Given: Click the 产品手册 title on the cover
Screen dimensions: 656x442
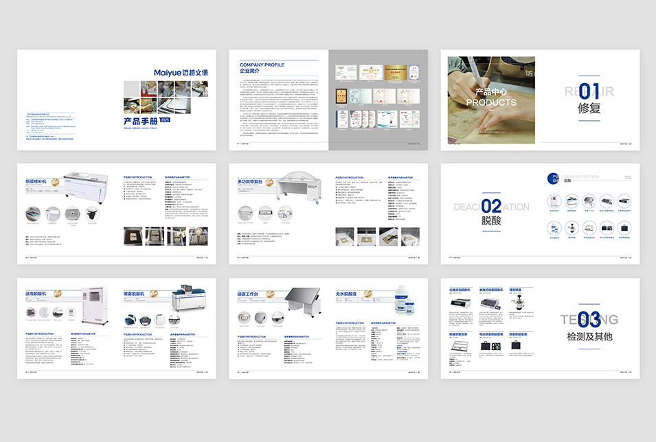Looking at the screenshot, I should 140,121.
